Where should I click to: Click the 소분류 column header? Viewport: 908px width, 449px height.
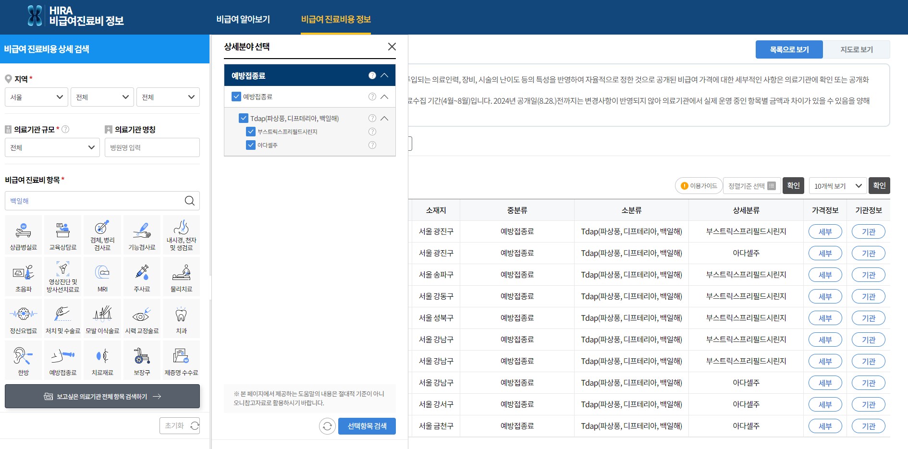632,210
